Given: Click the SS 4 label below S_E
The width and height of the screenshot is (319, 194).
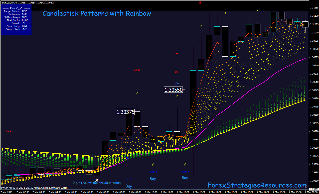Looking at the screenshot, I should (177, 72).
